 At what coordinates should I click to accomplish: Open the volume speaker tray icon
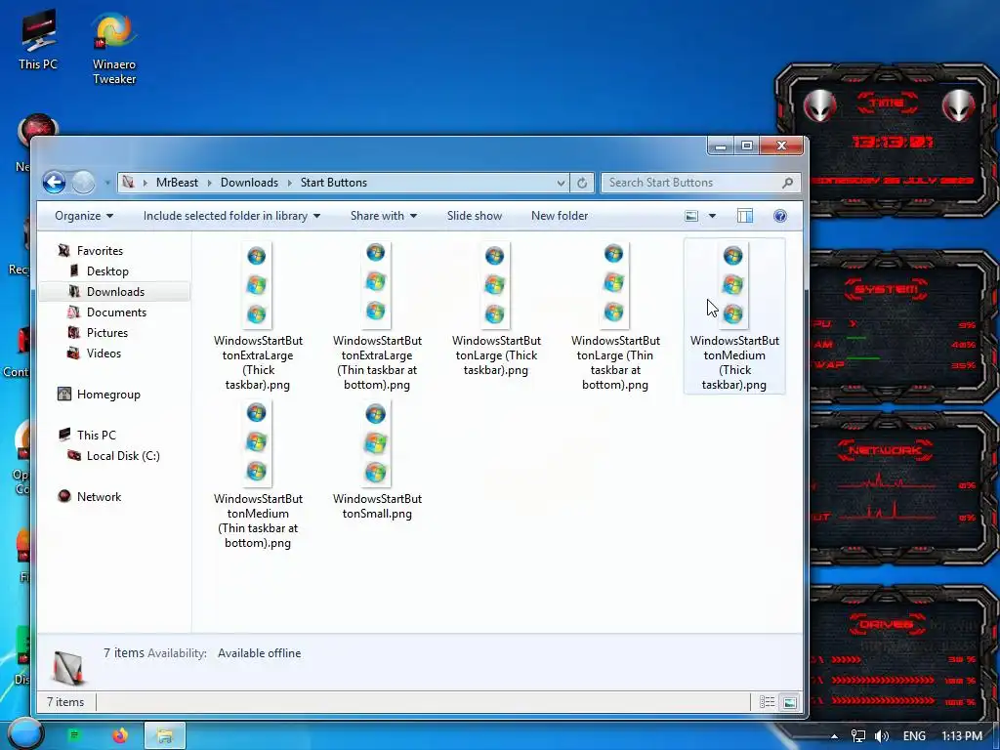coord(882,736)
